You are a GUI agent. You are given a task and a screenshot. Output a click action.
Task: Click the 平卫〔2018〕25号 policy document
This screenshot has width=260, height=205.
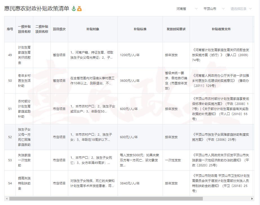[x=221, y=183]
